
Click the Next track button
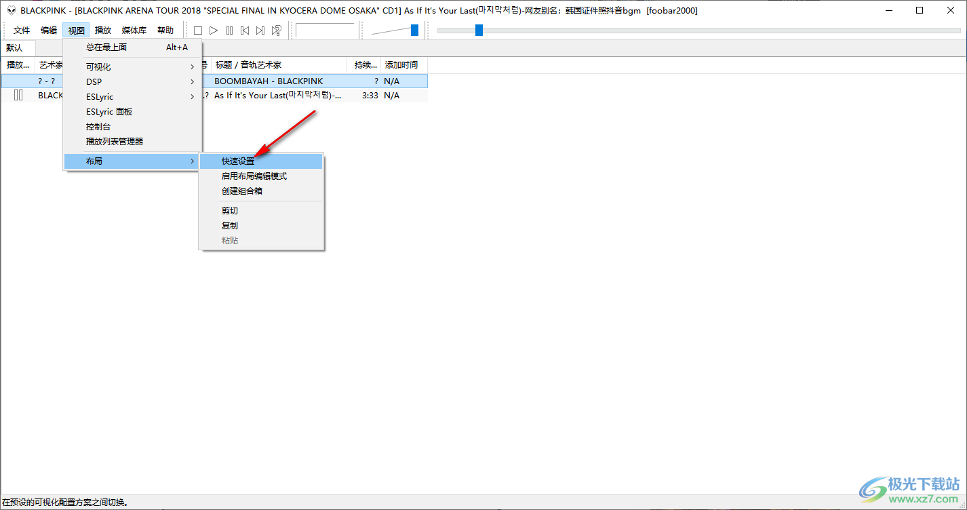[x=260, y=31]
